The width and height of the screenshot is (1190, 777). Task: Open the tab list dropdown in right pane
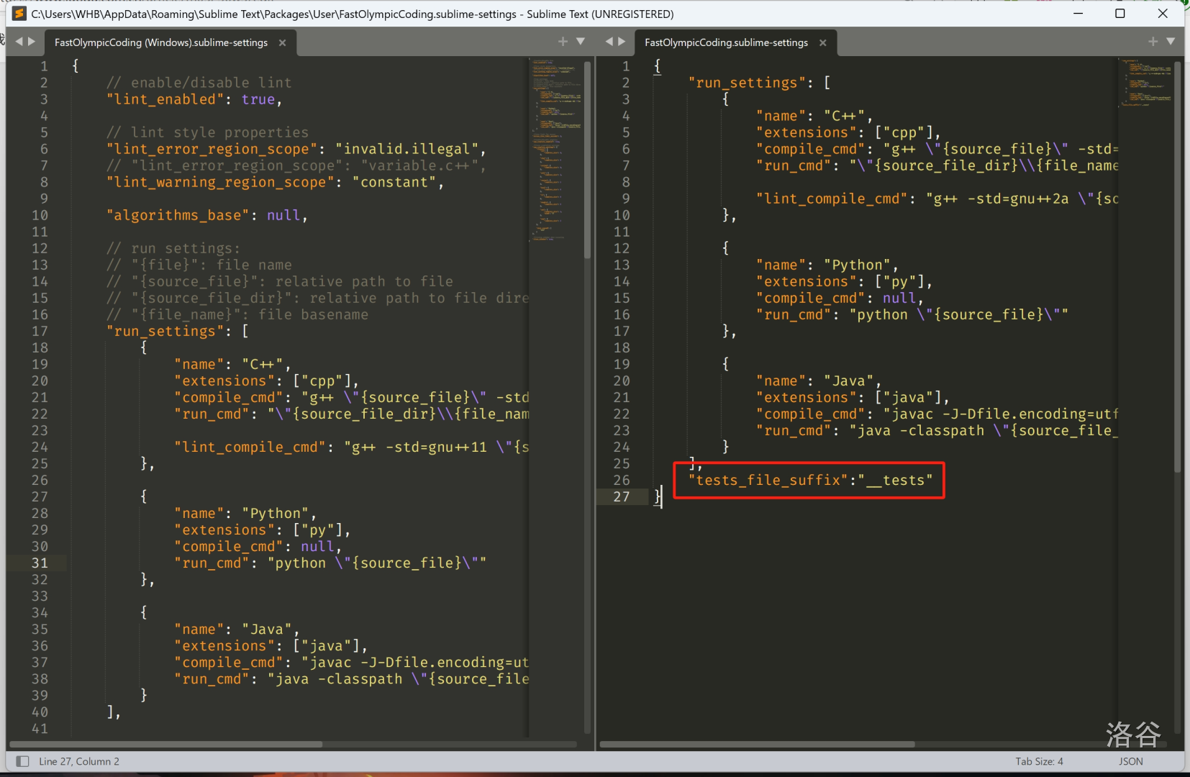pyautogui.click(x=1171, y=42)
